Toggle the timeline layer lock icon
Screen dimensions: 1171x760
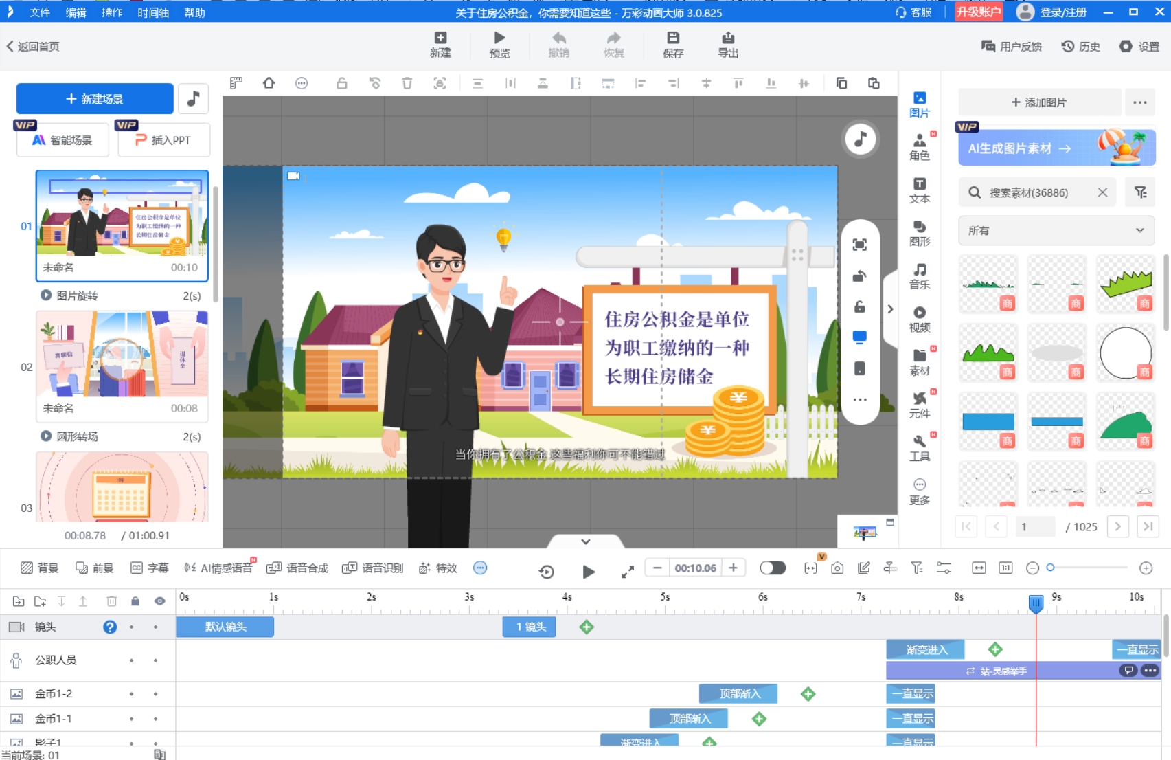pos(135,601)
